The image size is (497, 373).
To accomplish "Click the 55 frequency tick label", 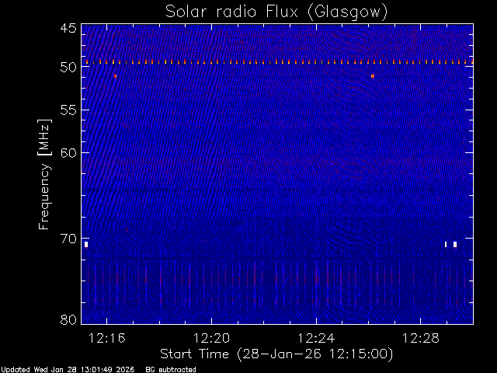I will point(68,110).
